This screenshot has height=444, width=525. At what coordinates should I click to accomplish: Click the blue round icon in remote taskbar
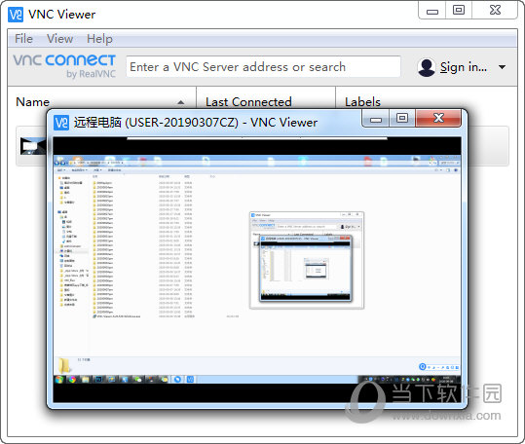[177, 380]
